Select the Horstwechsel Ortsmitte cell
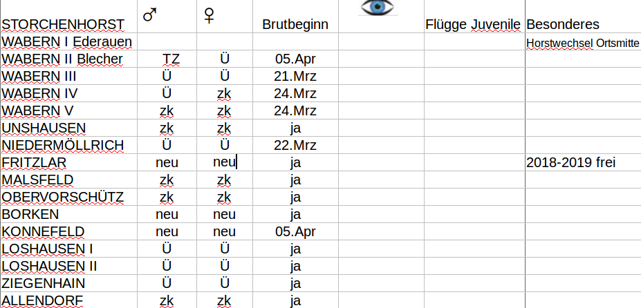 (x=583, y=41)
